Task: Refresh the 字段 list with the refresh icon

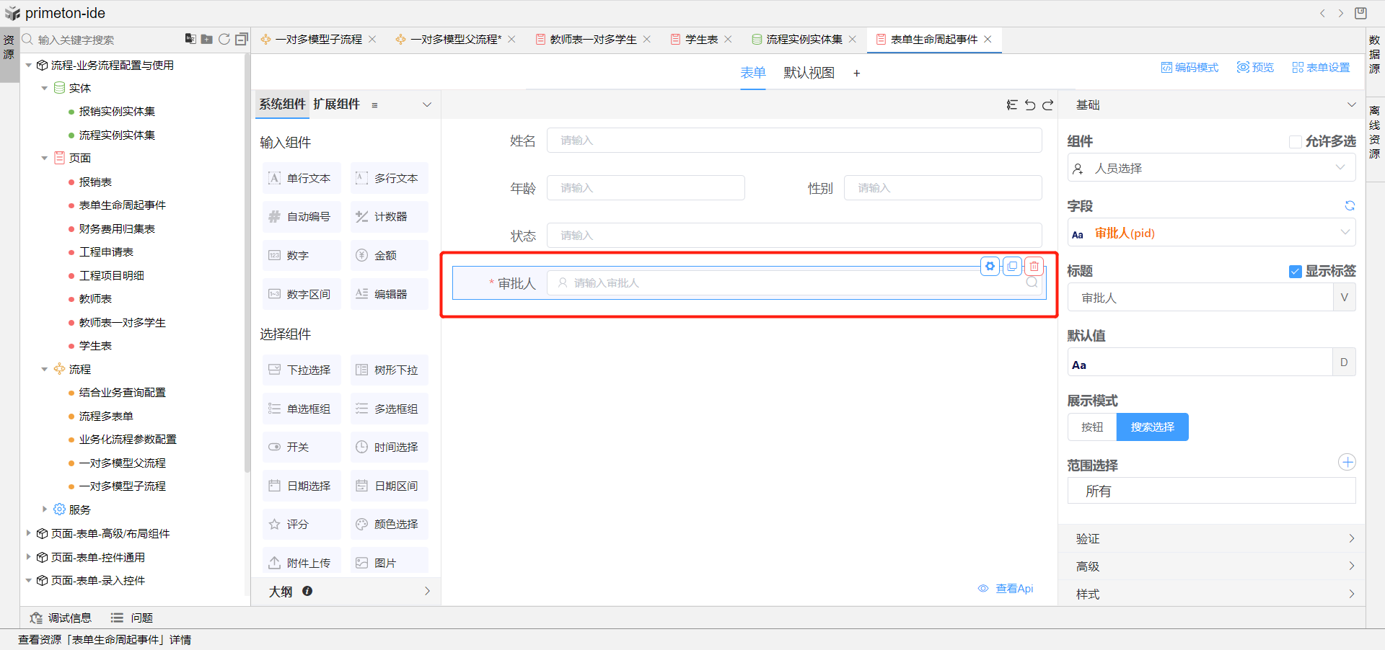Action: (1350, 206)
